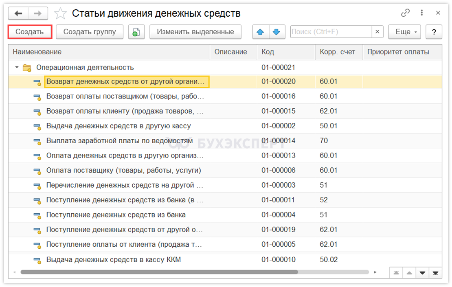Click the Создать группу button

tap(90, 32)
